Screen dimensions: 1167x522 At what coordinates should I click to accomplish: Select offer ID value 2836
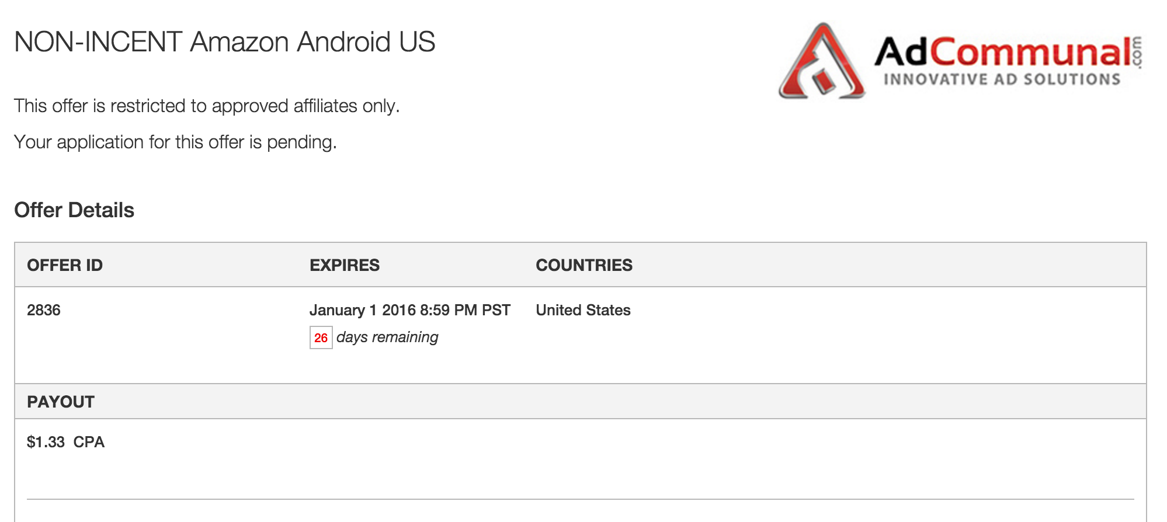(44, 310)
